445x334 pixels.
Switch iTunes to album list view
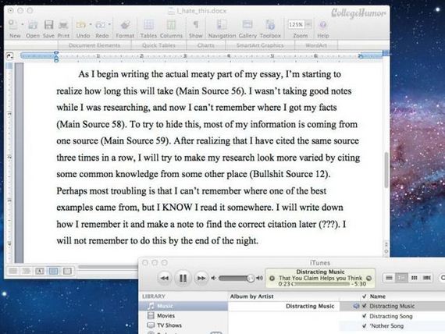(401, 278)
